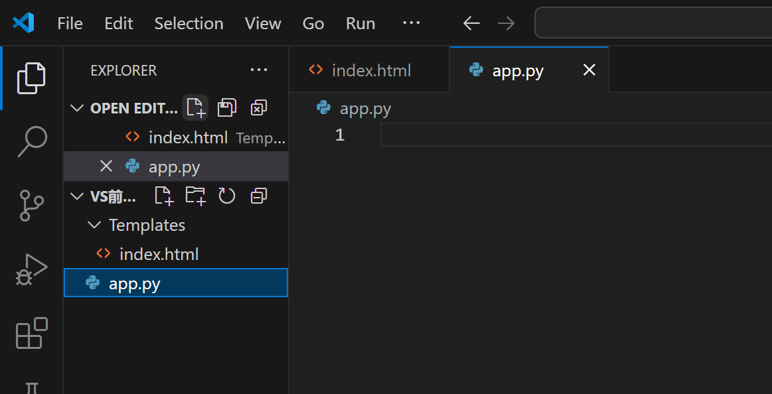
Task: Open the Search view in the activity bar
Action: coord(31,142)
